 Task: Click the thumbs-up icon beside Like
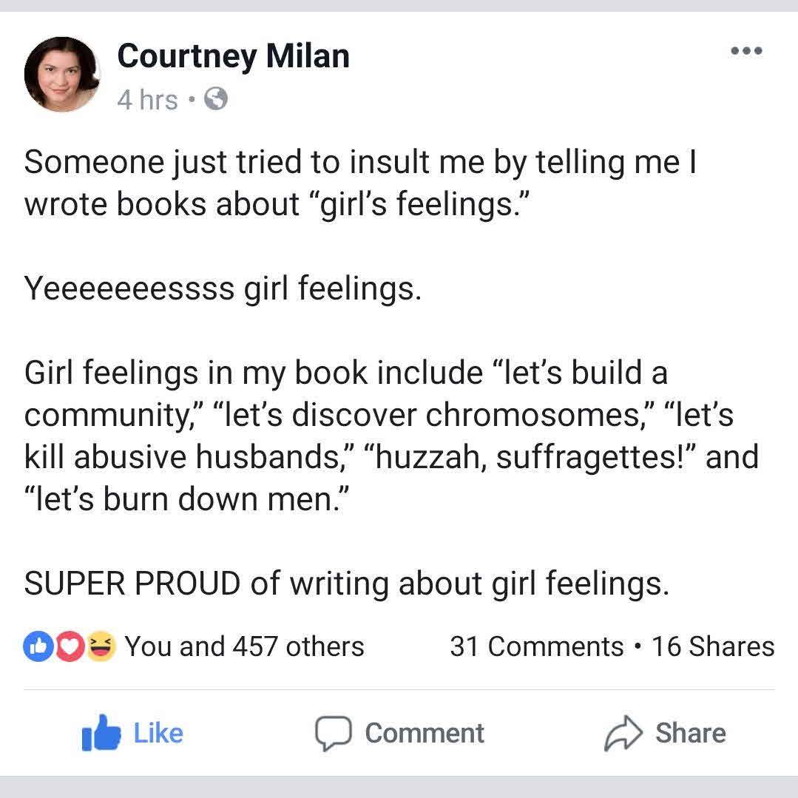[102, 732]
